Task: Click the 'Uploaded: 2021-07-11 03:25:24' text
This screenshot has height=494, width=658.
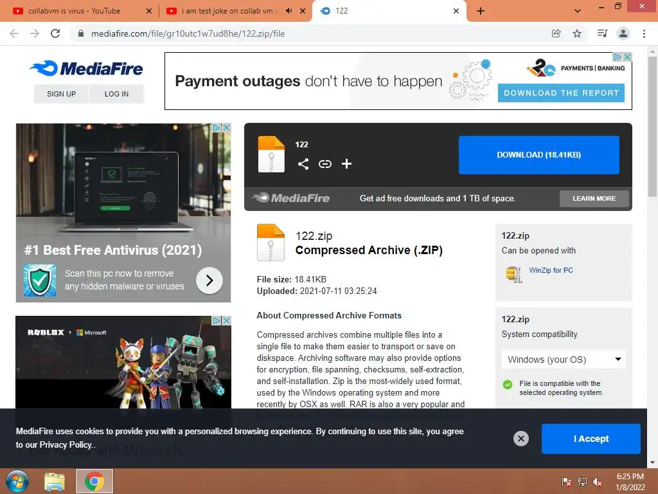Action: 317,291
